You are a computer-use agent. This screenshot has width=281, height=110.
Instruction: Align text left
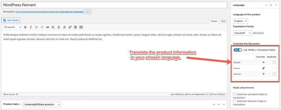tap(53, 27)
